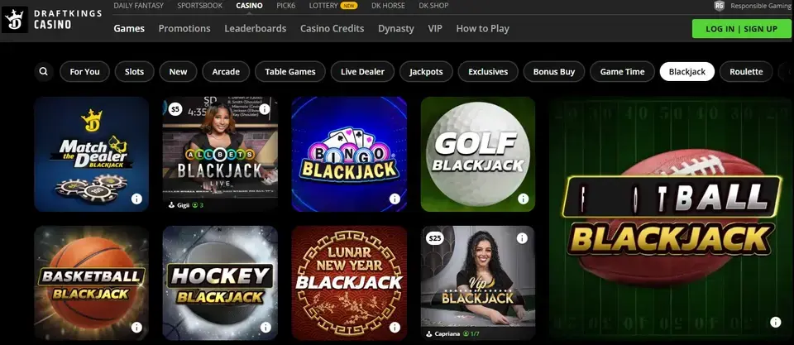Open the game search magnifier icon

(x=44, y=71)
